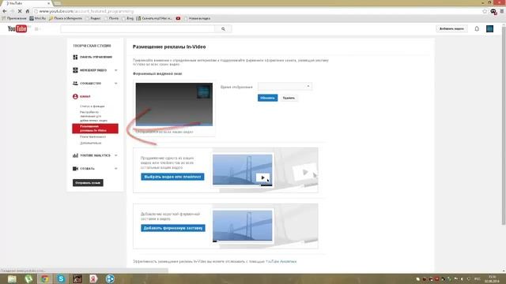The height and width of the screenshot is (284, 506).
Task: Open the browser home page
Action: (28, 11)
